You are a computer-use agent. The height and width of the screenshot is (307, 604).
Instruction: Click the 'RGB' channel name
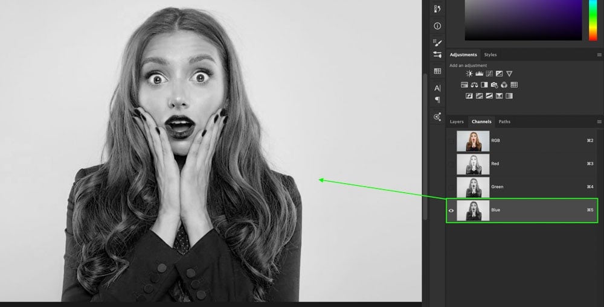[495, 141]
